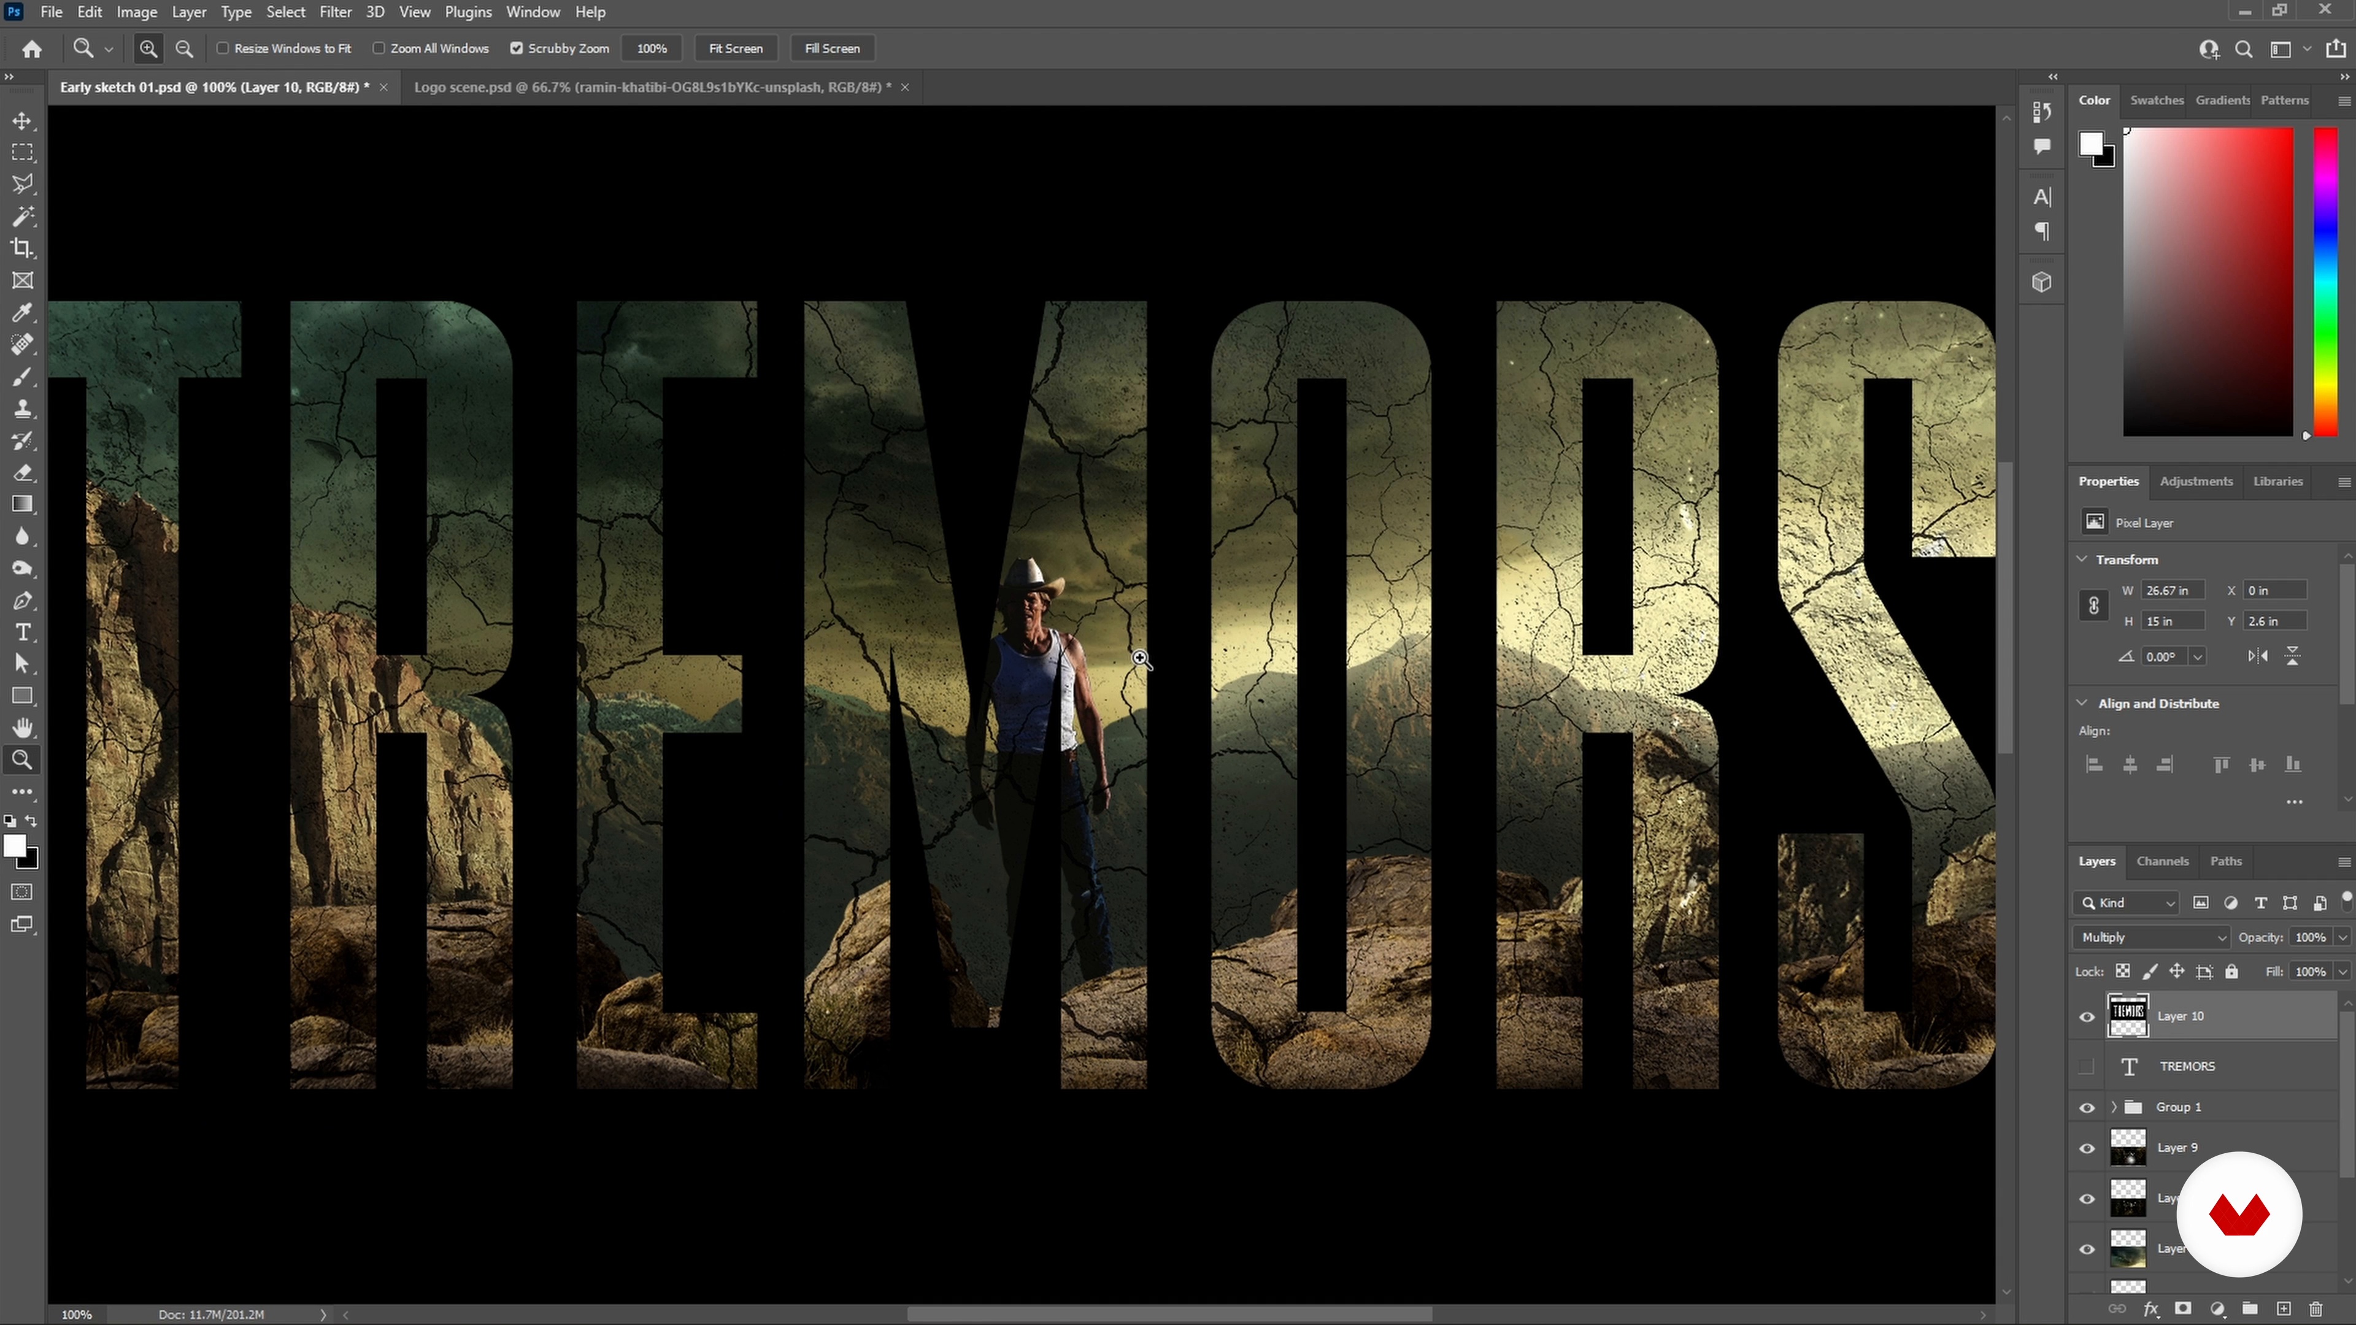Open the Multiply blend mode dropdown

click(2151, 937)
